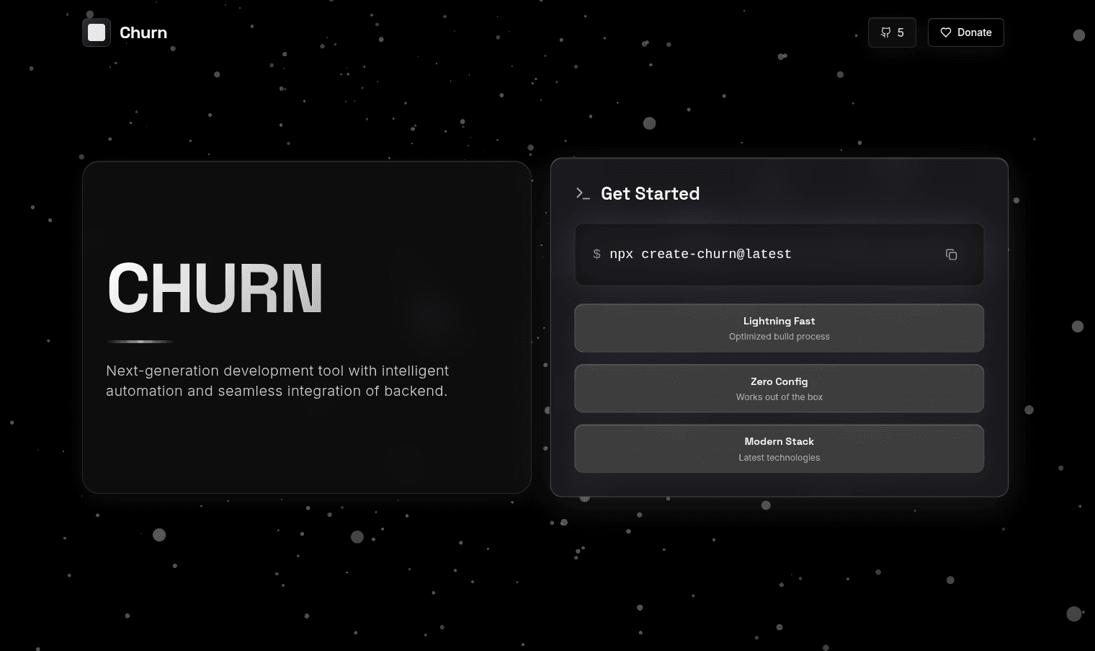Click the GitHub icon in the stars badge
Screen dimensions: 1095x651
click(885, 32)
